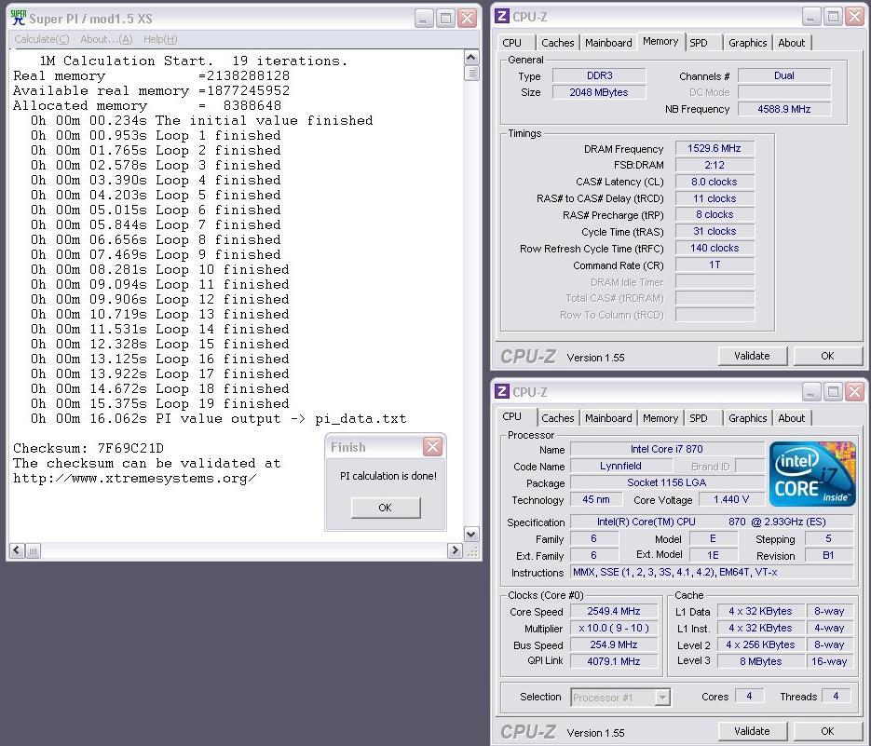Click the Multiplier x 10.0 field

click(x=614, y=628)
